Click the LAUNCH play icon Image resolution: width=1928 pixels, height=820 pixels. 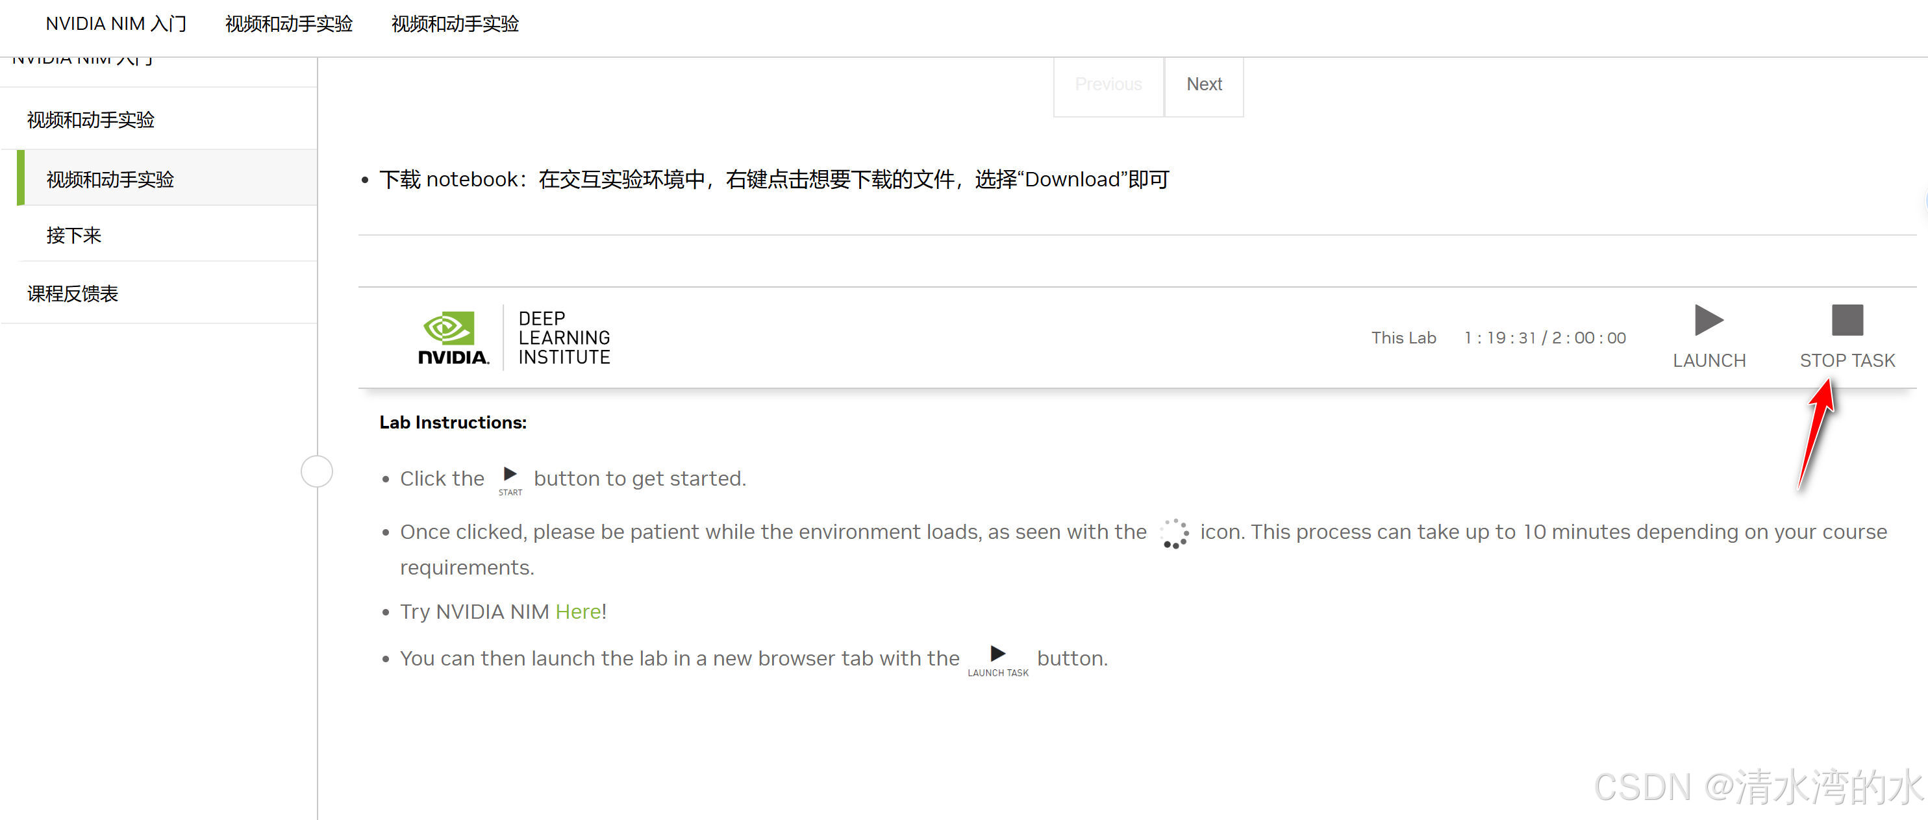(1708, 321)
